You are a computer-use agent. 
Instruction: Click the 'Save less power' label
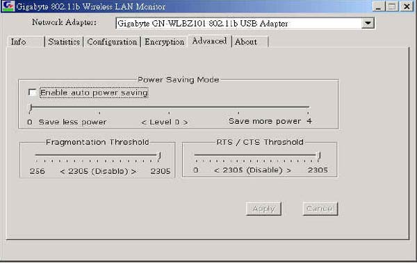tap(72, 122)
